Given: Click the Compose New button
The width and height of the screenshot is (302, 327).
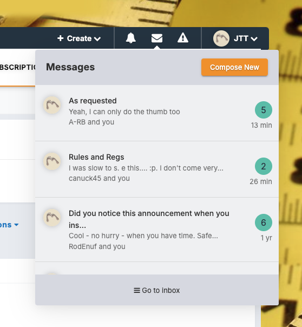Looking at the screenshot, I should tap(234, 67).
